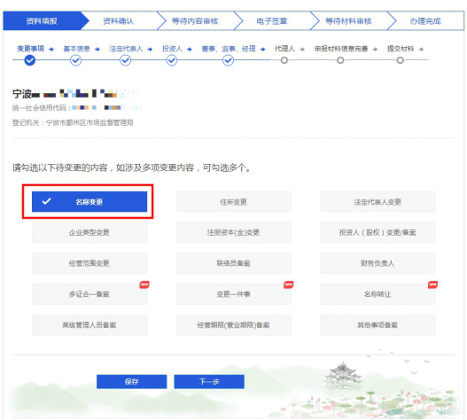467x420 pixels.
Task: Click the white checkmark in 名称变更
Action: pos(46,201)
